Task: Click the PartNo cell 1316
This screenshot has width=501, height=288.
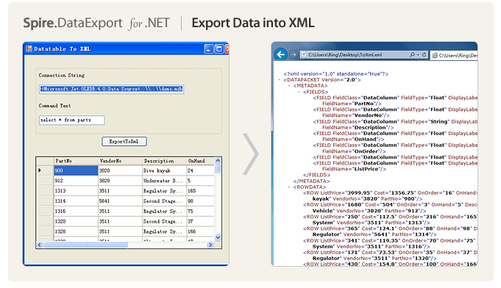Action: pos(76,211)
